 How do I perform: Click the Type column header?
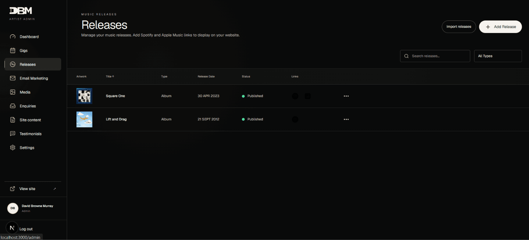164,76
